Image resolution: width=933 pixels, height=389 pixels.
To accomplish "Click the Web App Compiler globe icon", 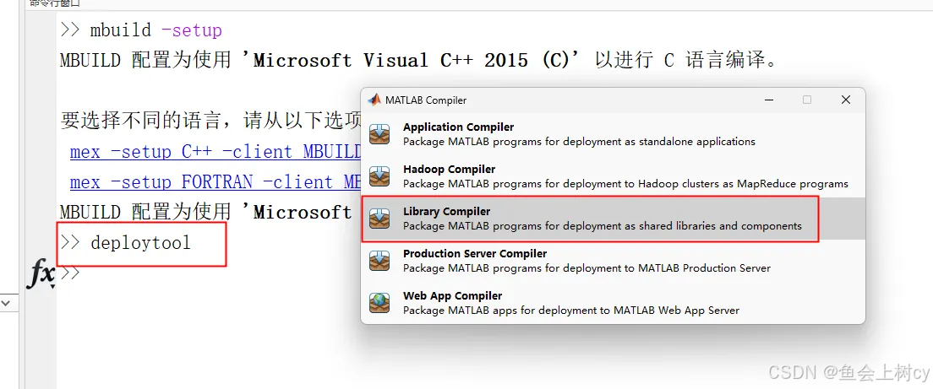I will click(x=379, y=303).
